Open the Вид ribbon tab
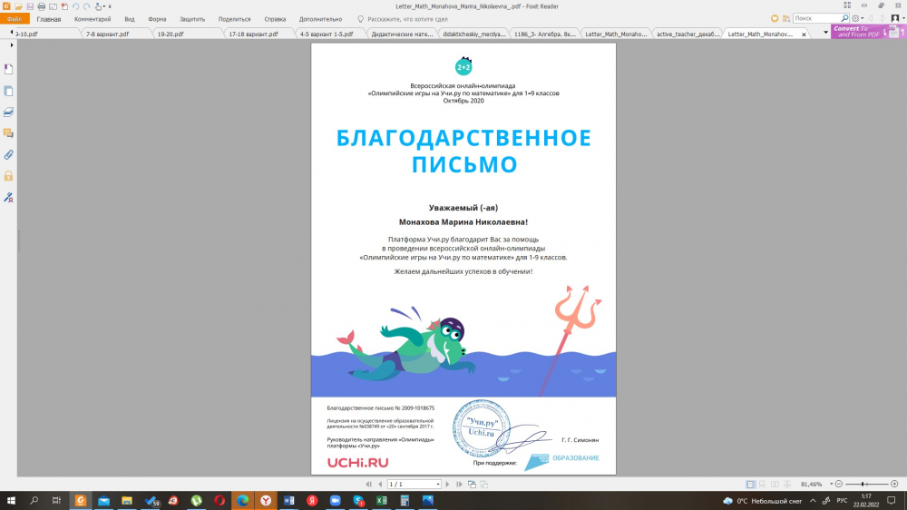The image size is (907, 510). tap(130, 19)
